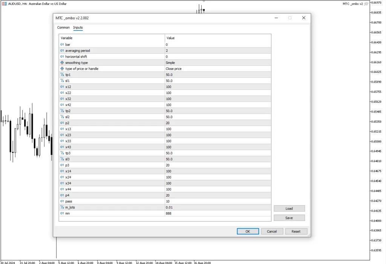386x264 pixels.
Task: Click the icon next to averaging period
Action: point(62,51)
